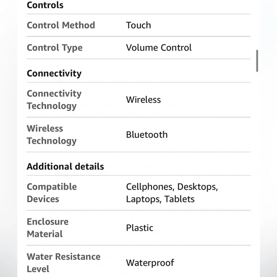This screenshot has width=277, height=277.
Task: Click the Plastic value text
Action: click(139, 228)
